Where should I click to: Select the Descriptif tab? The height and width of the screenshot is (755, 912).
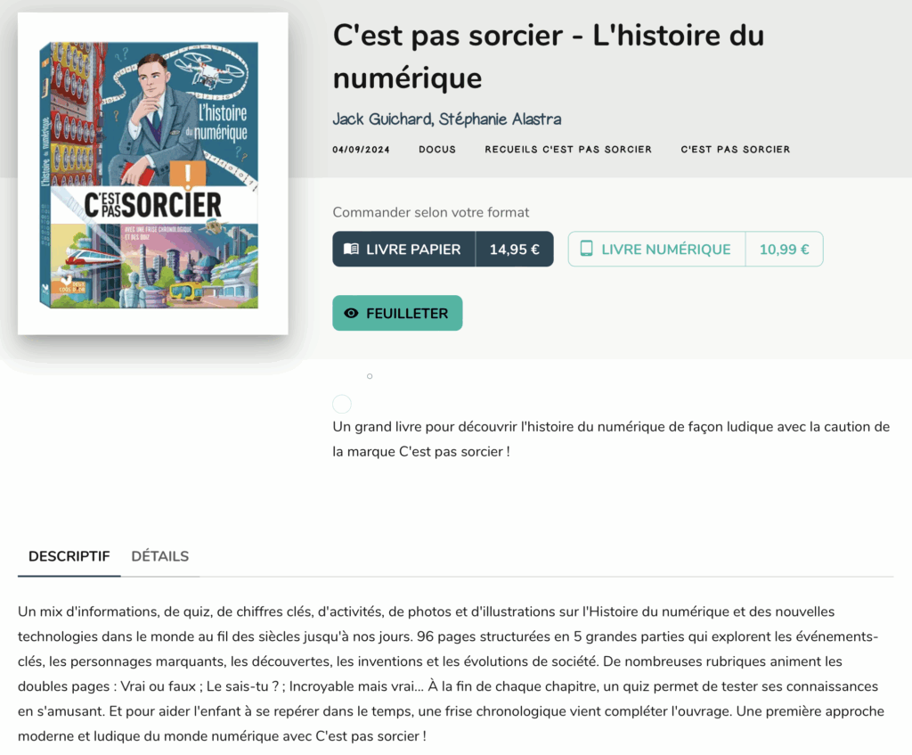(x=69, y=556)
